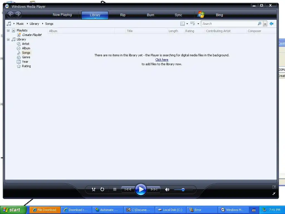Click the on-screen keyboard tray icon
Image resolution: width=285 pixels, height=214 pixels.
pyautogui.click(x=254, y=210)
